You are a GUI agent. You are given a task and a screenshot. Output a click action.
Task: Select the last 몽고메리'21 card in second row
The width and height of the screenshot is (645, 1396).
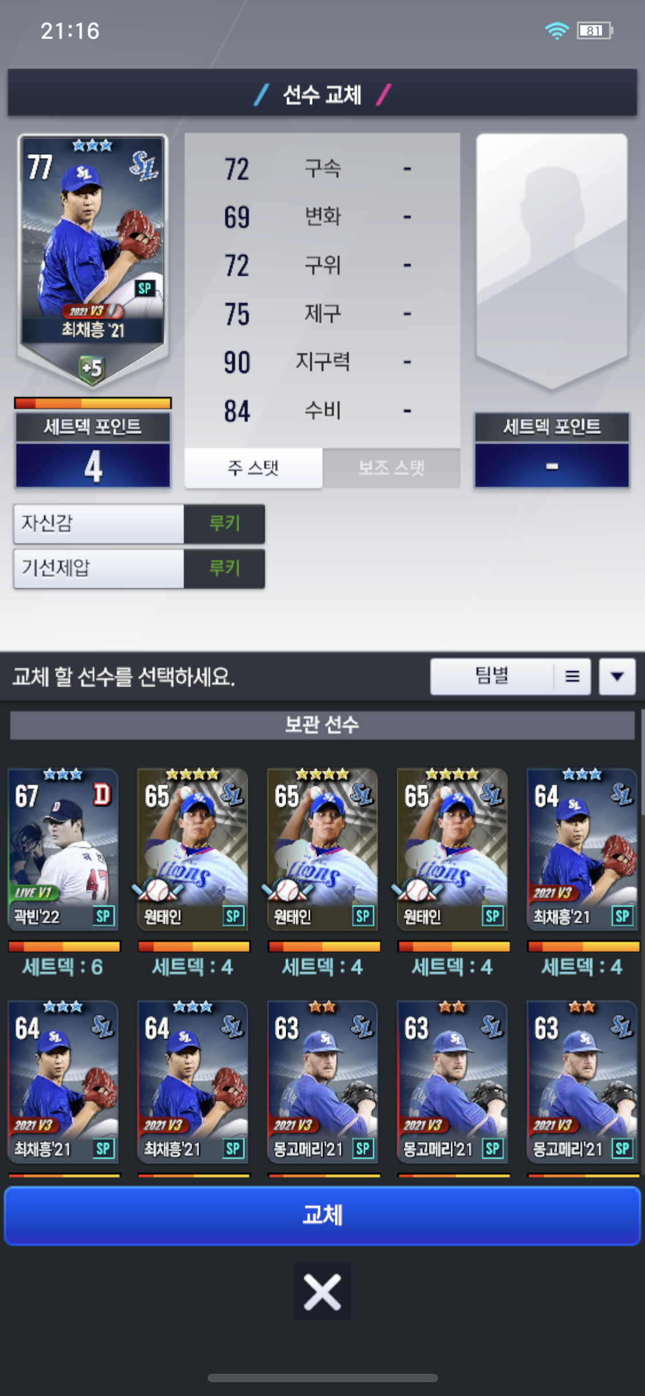(x=583, y=1082)
